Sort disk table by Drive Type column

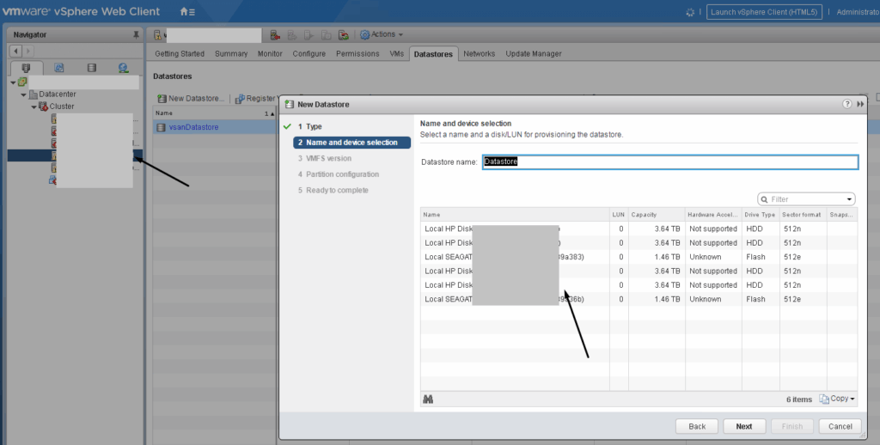[x=761, y=215]
